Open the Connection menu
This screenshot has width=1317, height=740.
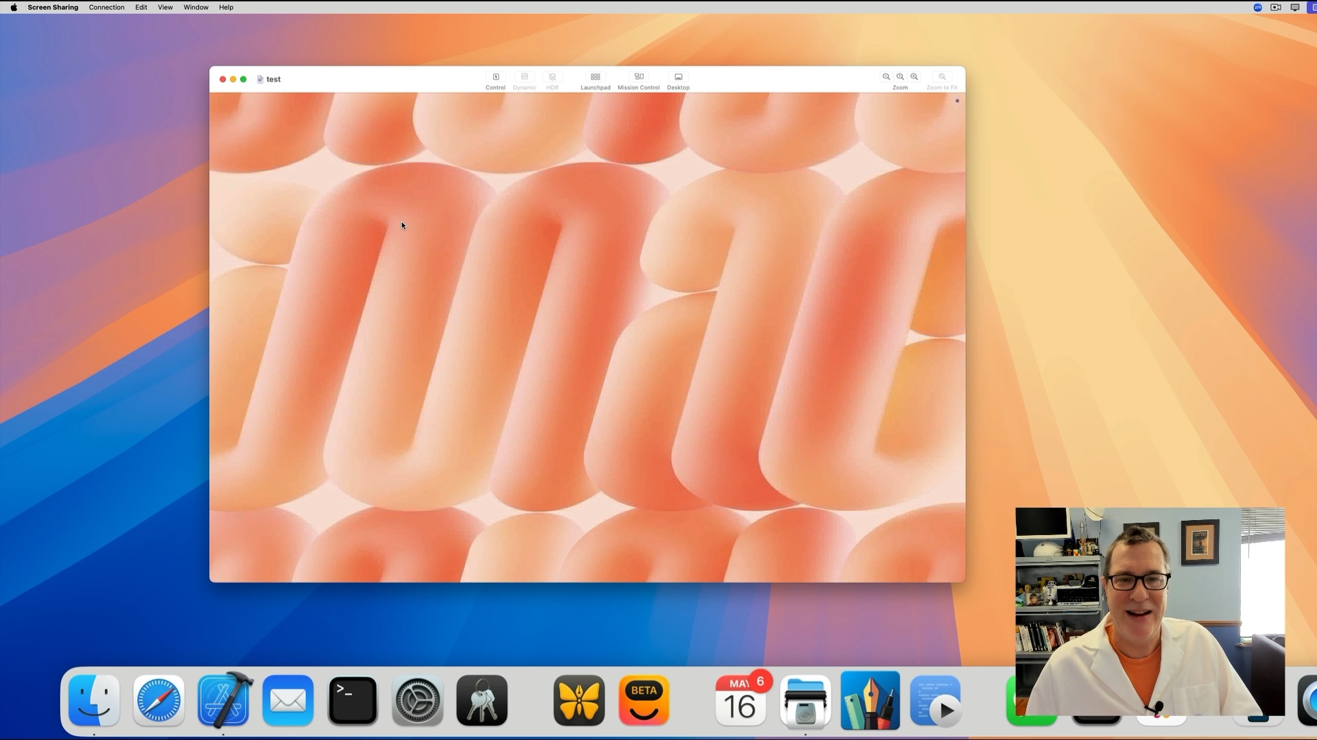[106, 8]
